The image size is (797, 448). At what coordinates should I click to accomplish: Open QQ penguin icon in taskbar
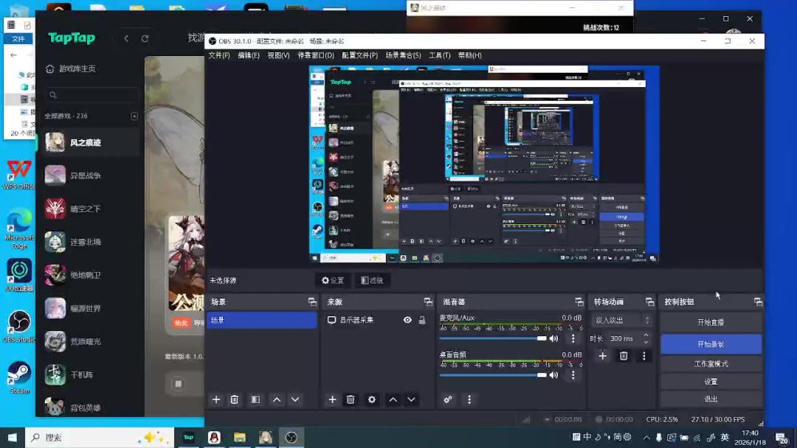(x=214, y=438)
